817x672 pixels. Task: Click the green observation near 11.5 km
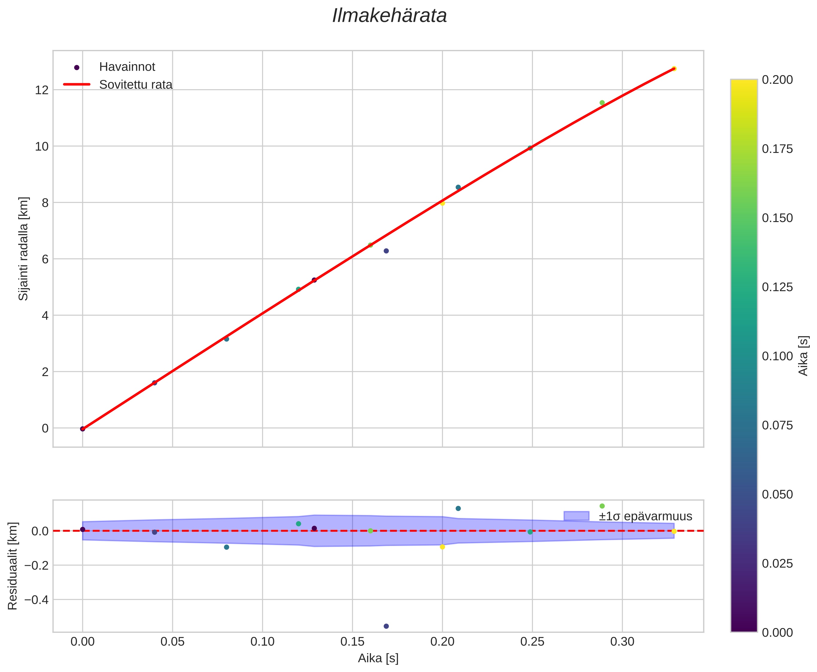(x=602, y=103)
